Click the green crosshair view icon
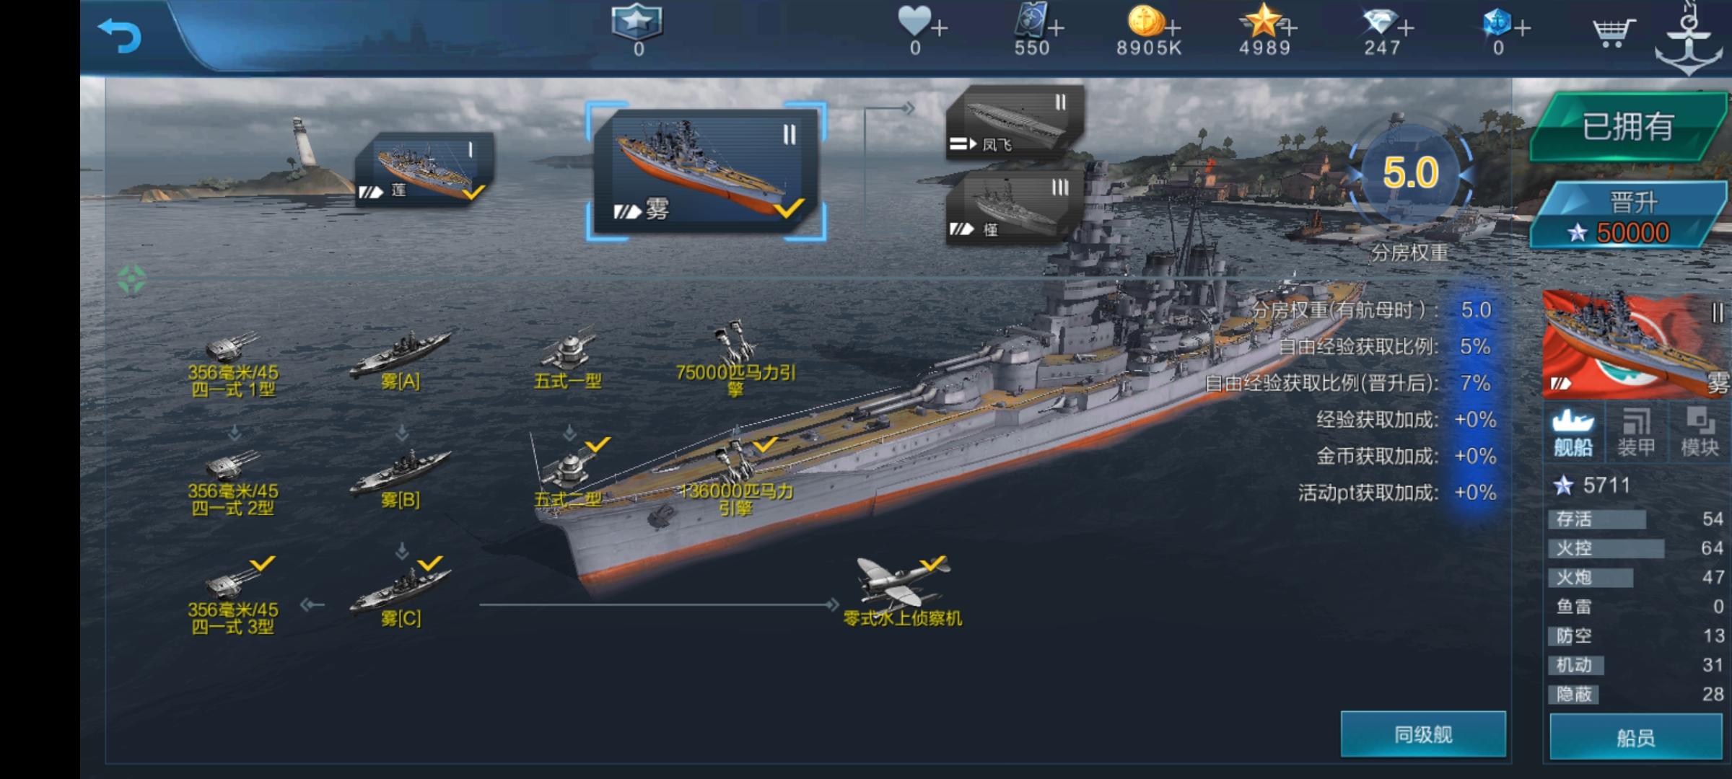This screenshot has width=1732, height=779. [131, 280]
